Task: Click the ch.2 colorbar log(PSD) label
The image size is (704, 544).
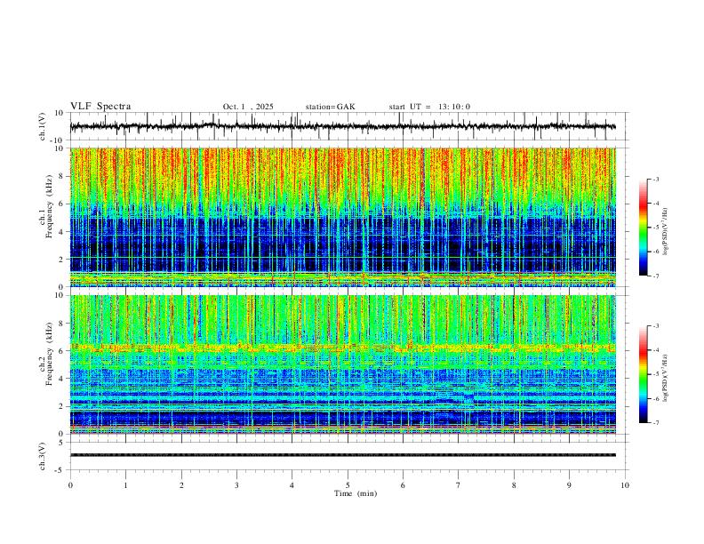Action: [x=666, y=378]
